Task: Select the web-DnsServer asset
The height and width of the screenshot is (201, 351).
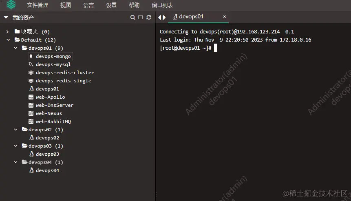Action: [55, 105]
